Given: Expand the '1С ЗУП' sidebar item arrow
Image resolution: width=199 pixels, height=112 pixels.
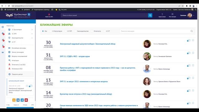Looking at the screenshot, I should [32, 34].
